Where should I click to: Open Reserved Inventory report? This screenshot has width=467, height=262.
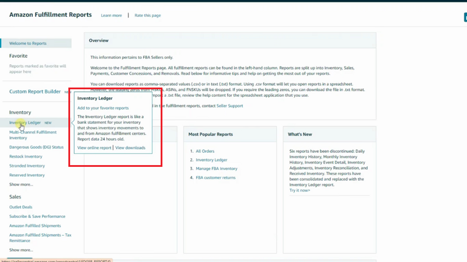click(27, 175)
